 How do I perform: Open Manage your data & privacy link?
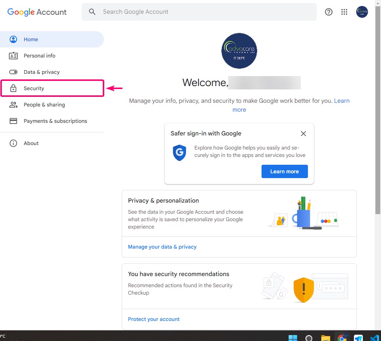pyautogui.click(x=162, y=247)
